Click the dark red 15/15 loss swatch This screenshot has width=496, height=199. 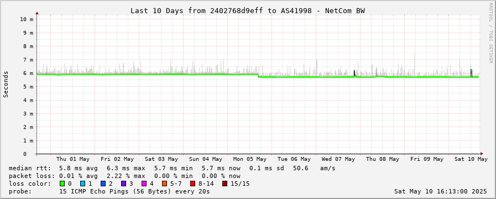tap(224, 184)
